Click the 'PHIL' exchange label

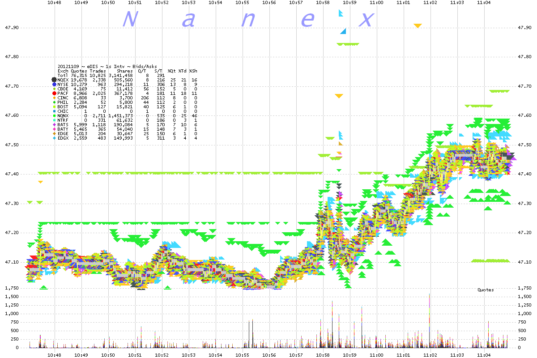63,102
